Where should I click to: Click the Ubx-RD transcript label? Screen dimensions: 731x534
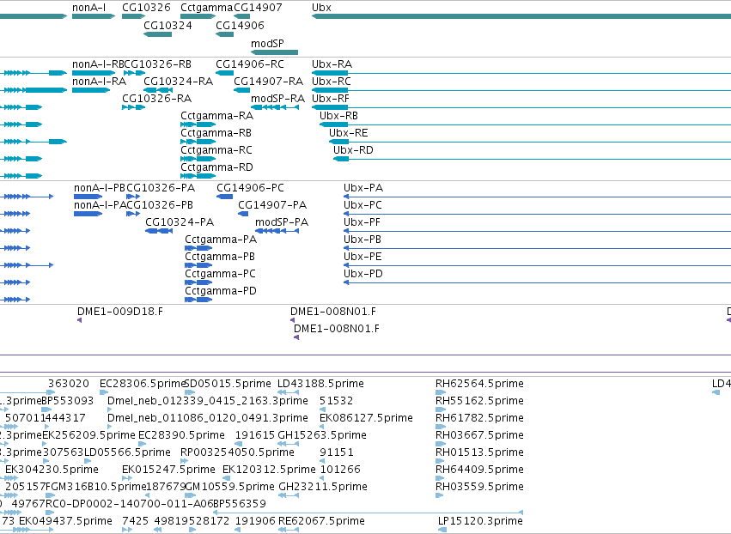(x=353, y=150)
